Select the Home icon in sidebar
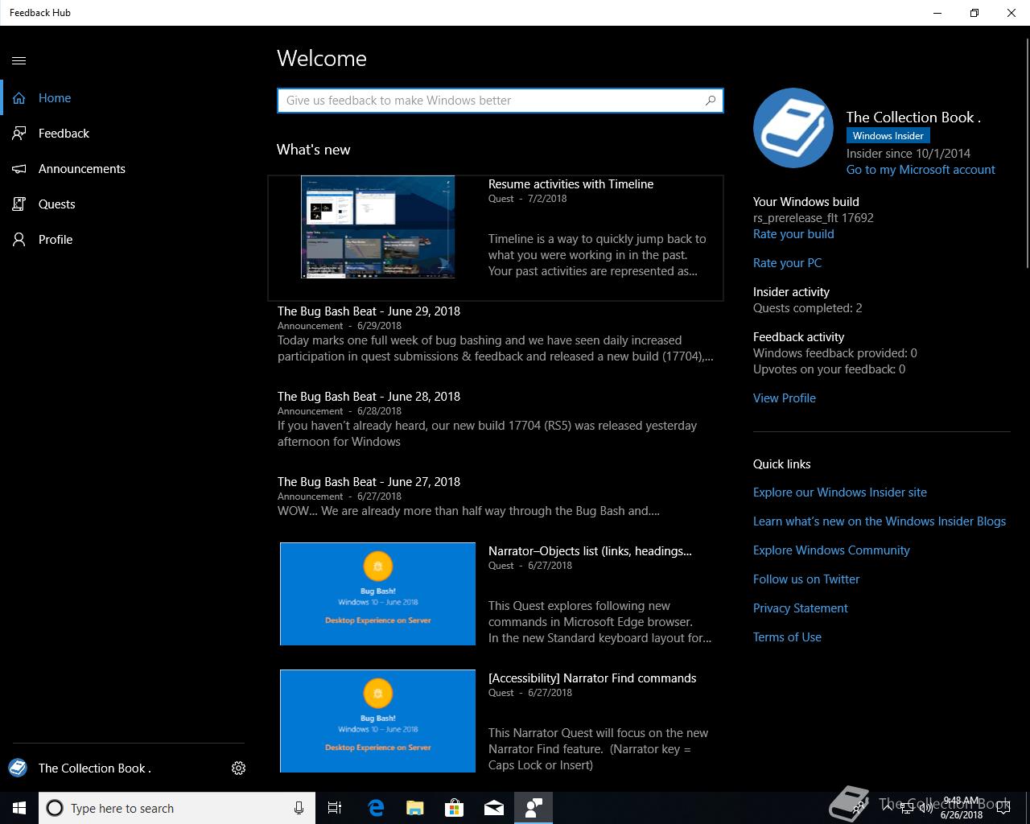Image resolution: width=1030 pixels, height=824 pixels. 19,98
